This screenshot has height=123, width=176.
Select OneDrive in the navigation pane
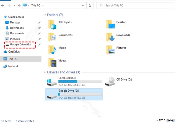pos(14,52)
